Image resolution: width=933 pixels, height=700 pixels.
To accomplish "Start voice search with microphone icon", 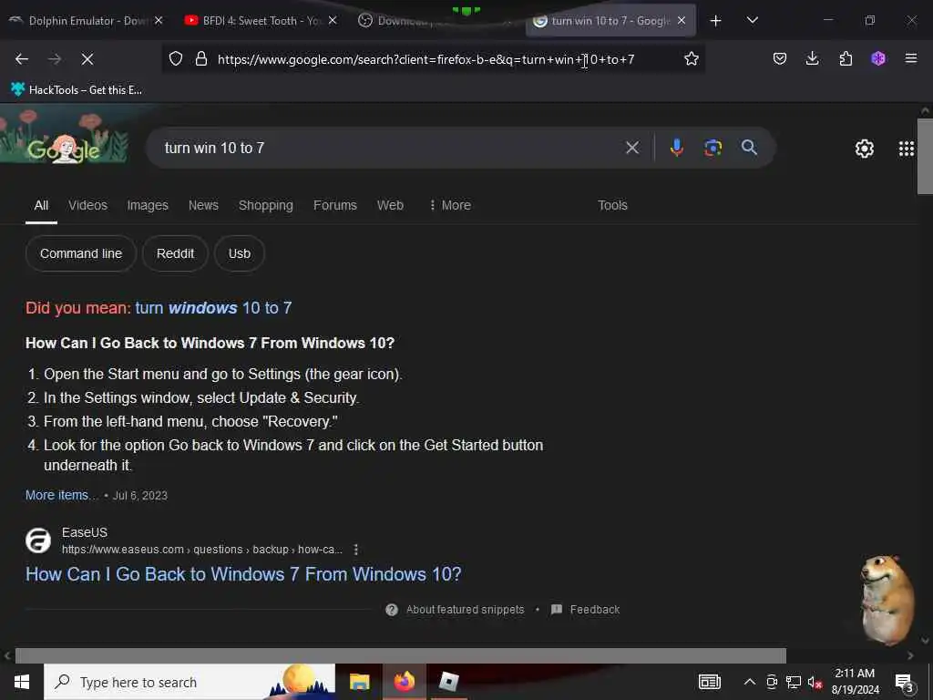I will point(677,148).
